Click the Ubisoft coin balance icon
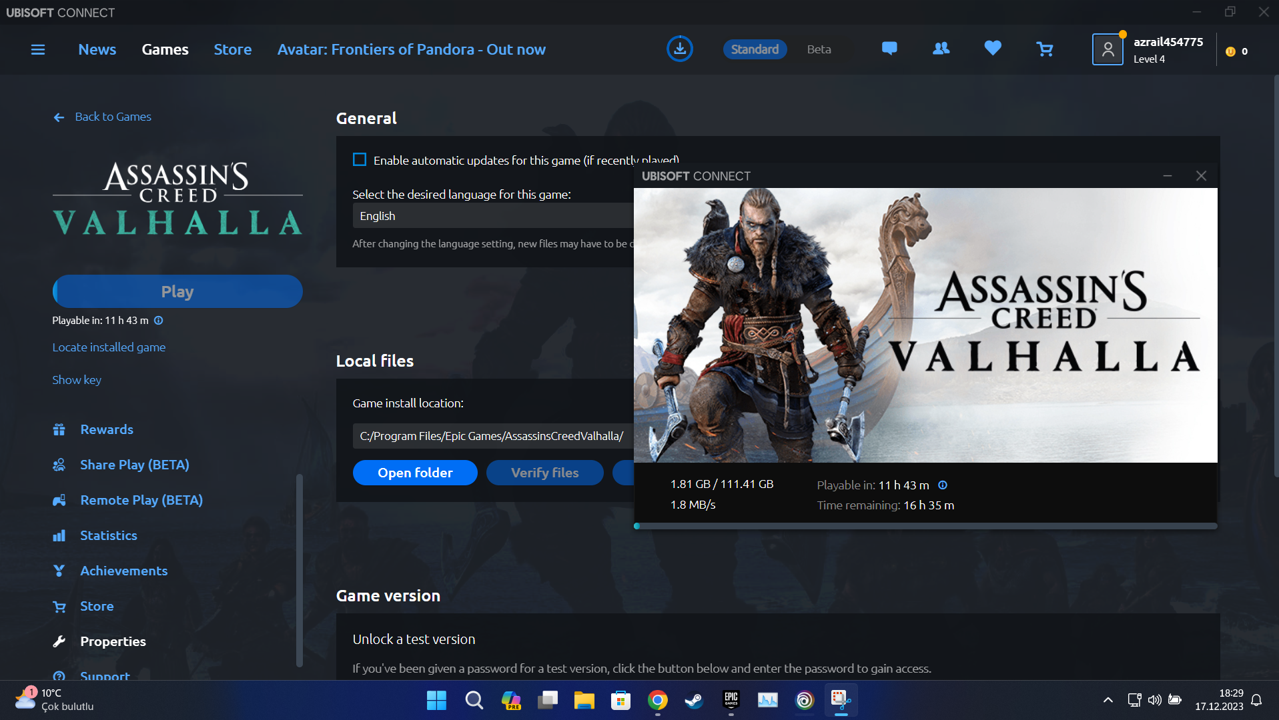The height and width of the screenshot is (720, 1279). click(x=1231, y=51)
